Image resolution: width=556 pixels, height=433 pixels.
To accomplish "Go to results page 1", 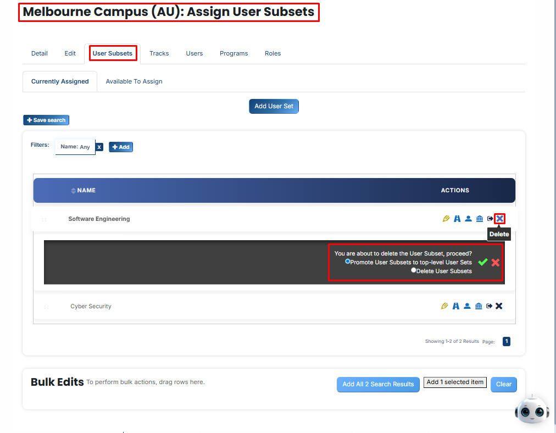I will [x=507, y=341].
